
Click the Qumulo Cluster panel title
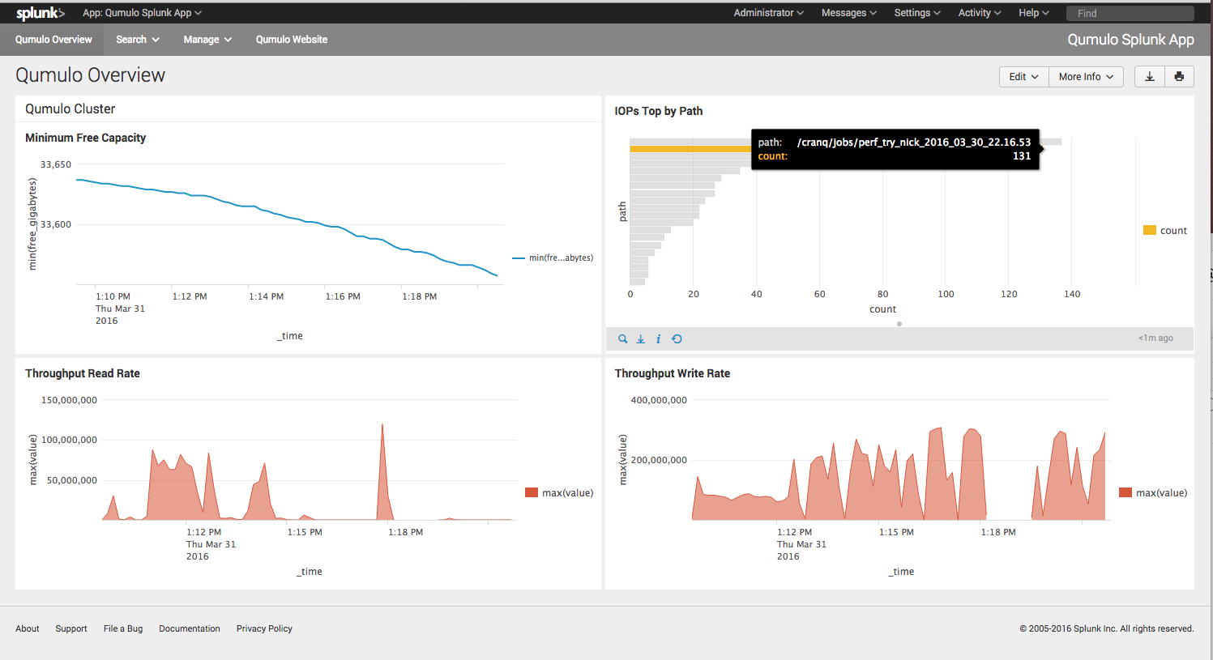[x=70, y=109]
